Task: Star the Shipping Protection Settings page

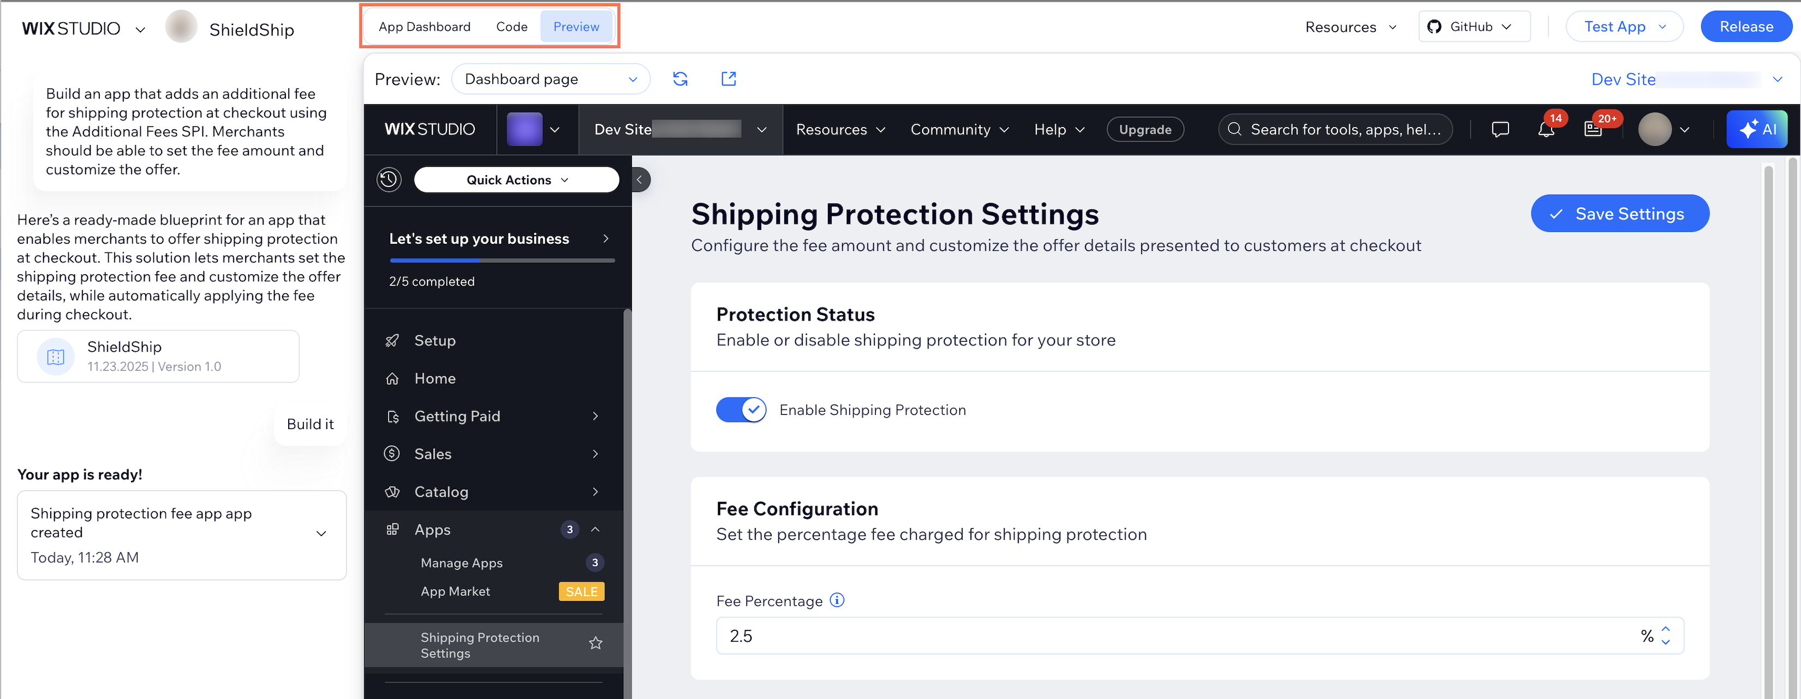Action: (x=595, y=643)
